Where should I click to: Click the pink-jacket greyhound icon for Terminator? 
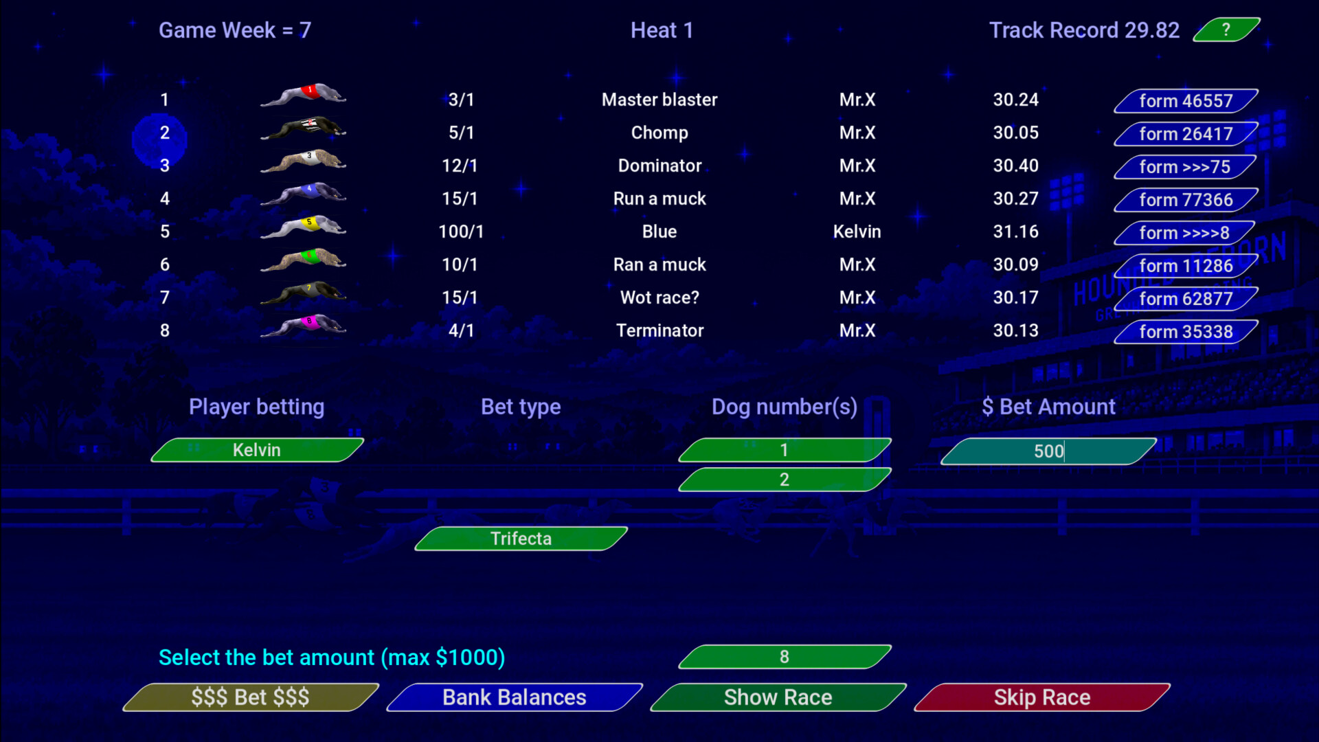303,326
